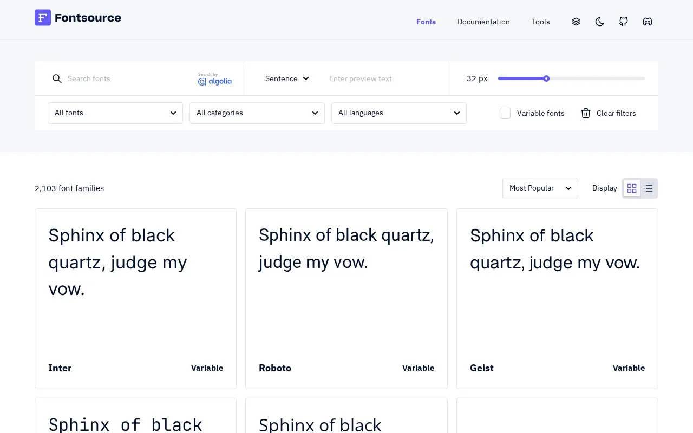This screenshot has width=693, height=433.
Task: Open the Inter font card title
Action: 60,368
